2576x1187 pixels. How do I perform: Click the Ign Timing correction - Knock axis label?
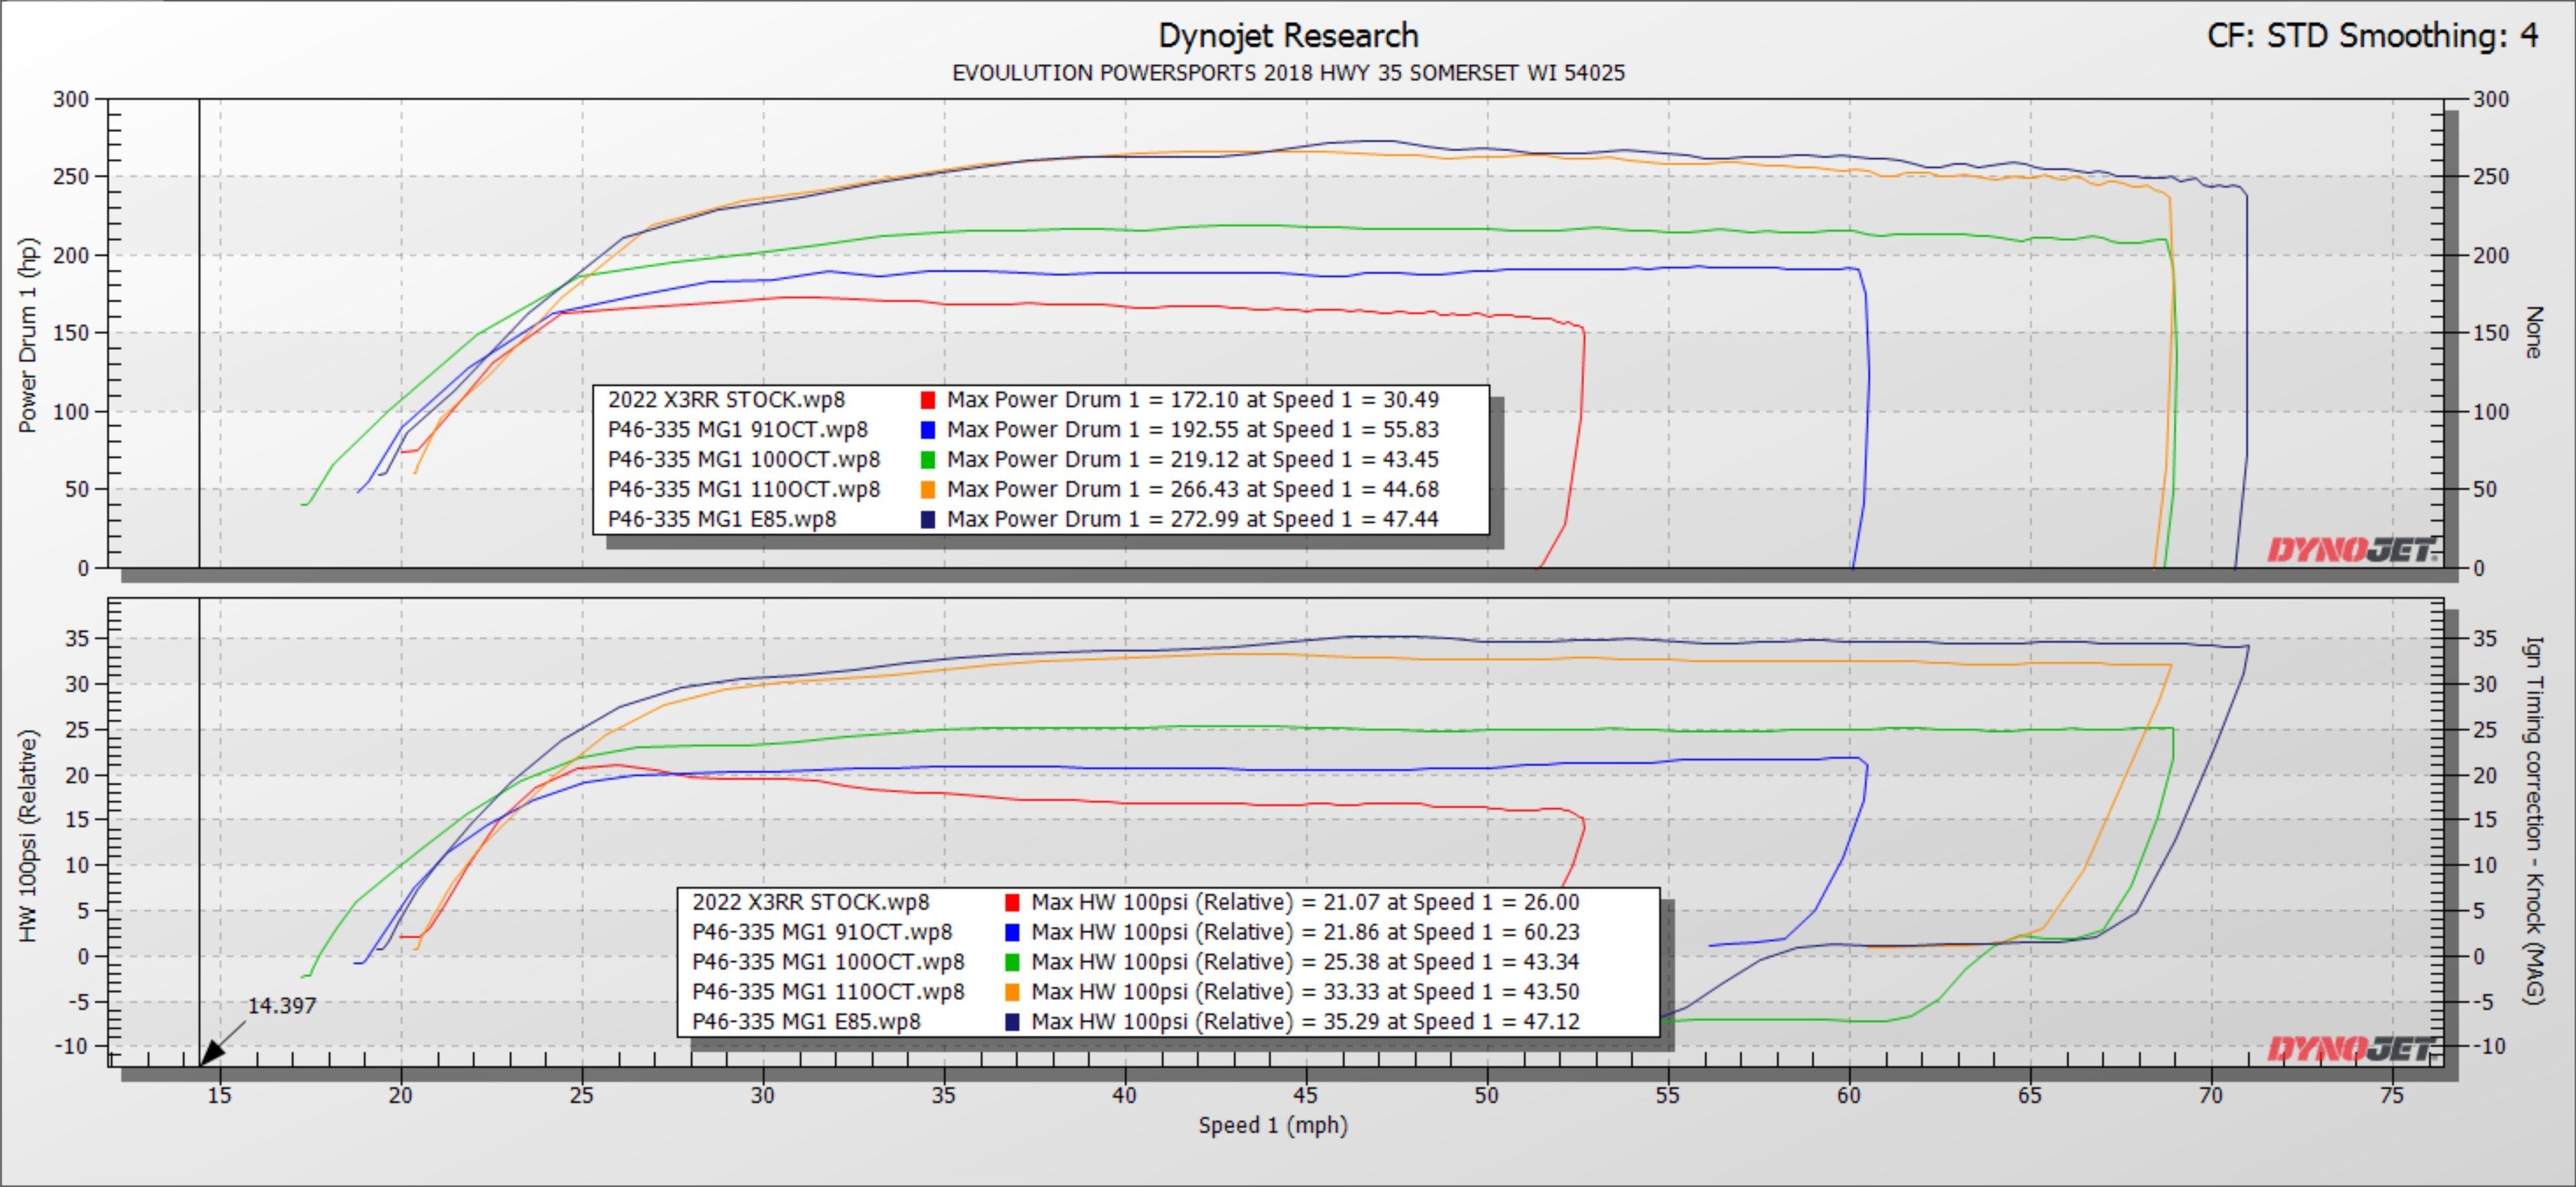[2533, 820]
